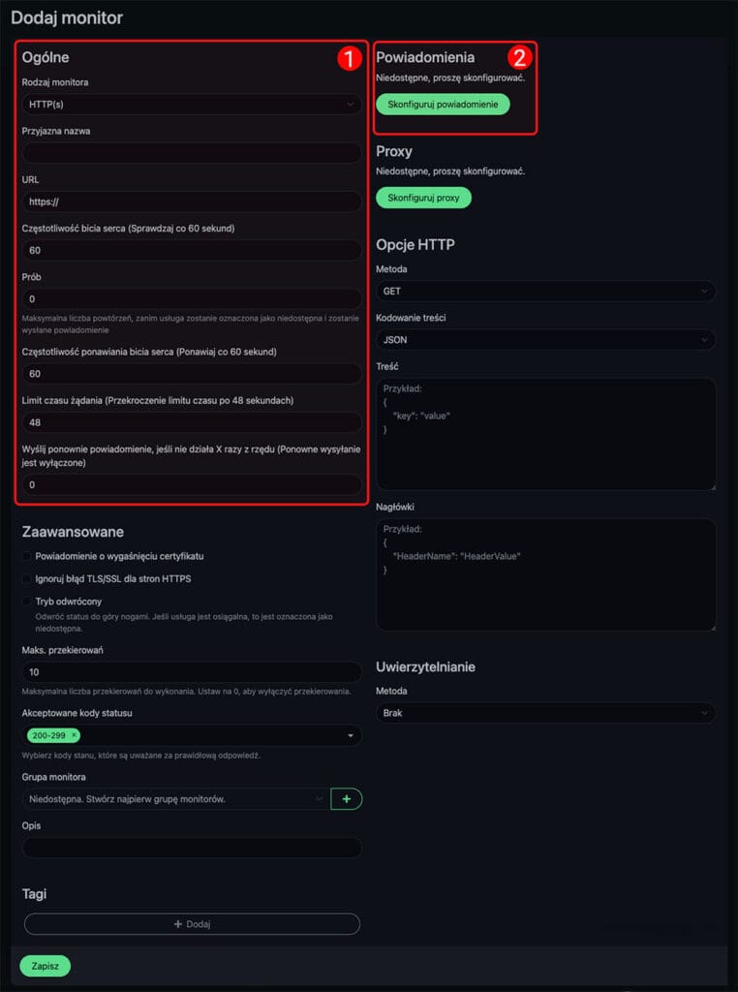Click the Skonfiguruj proxy button
The image size is (738, 992).
[422, 198]
